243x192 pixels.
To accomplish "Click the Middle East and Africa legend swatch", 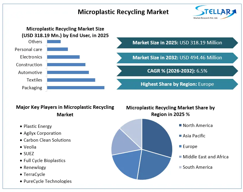I will (180, 157).
